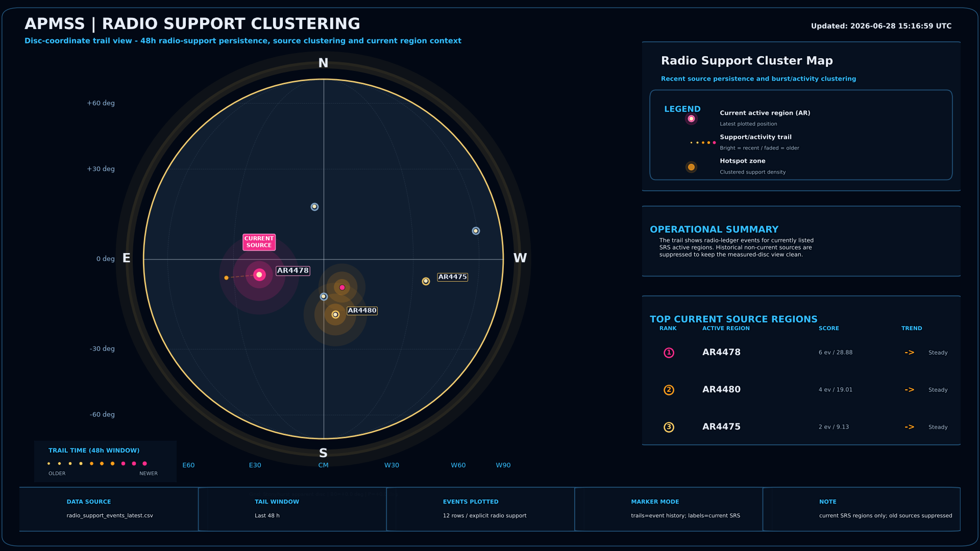This screenshot has width=980, height=551.
Task: Click the score 4 ev / 19.01
Action: click(x=836, y=390)
